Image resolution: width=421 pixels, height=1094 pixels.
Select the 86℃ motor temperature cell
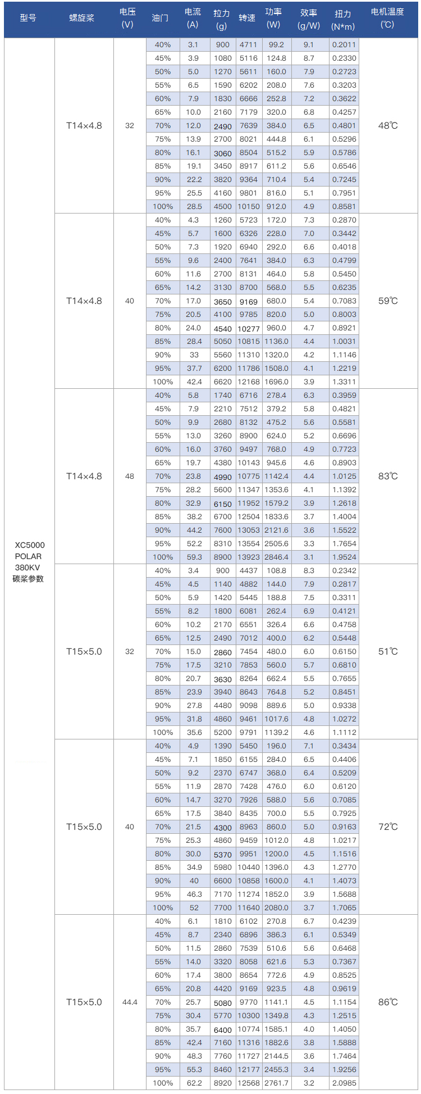[x=388, y=1002]
